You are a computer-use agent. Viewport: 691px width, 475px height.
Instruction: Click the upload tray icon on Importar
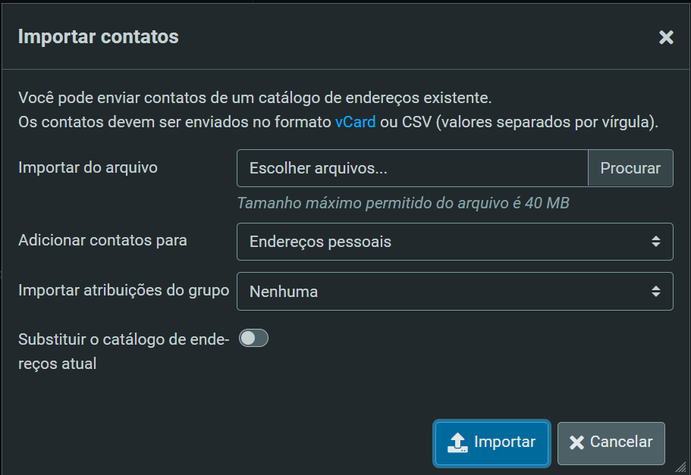(x=457, y=442)
